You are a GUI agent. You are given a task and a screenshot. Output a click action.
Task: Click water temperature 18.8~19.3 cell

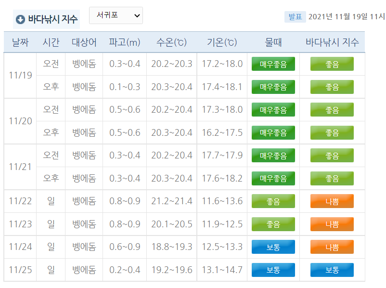[172, 247]
